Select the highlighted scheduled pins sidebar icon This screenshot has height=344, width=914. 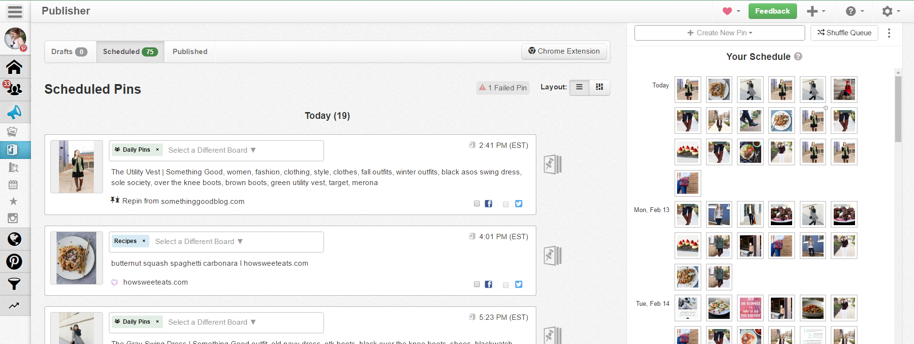click(13, 150)
